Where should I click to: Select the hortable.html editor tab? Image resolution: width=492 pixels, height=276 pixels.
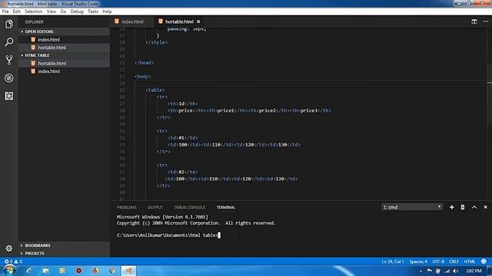[178, 21]
